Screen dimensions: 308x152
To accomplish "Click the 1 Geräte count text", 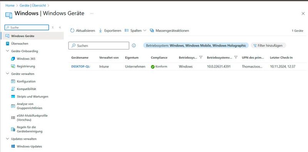I will point(297,31).
